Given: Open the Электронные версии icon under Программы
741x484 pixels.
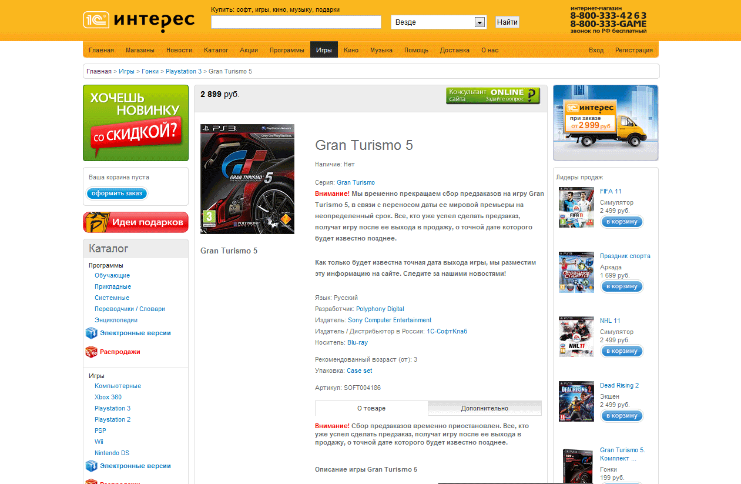Looking at the screenshot, I should 91,333.
